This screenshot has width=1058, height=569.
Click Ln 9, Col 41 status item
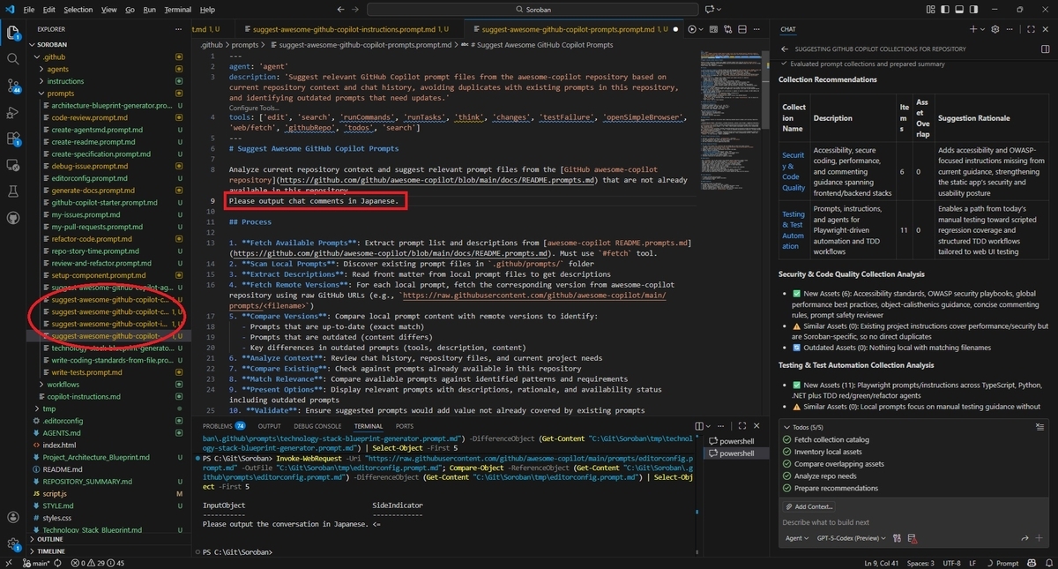pos(882,563)
